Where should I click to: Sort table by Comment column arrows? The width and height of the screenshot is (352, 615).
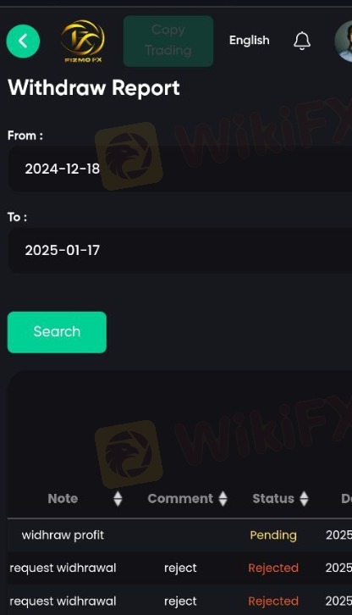pyautogui.click(x=223, y=498)
